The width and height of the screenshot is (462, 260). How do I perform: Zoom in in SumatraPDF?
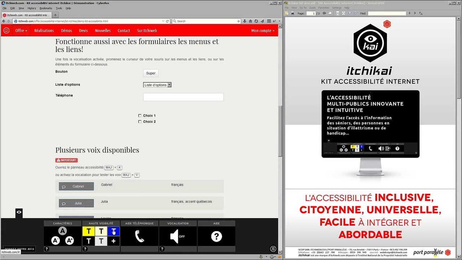coord(356,13)
